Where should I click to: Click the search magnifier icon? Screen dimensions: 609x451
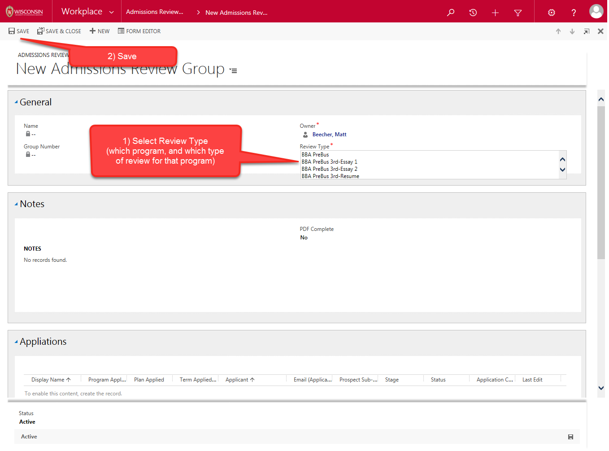coord(451,13)
